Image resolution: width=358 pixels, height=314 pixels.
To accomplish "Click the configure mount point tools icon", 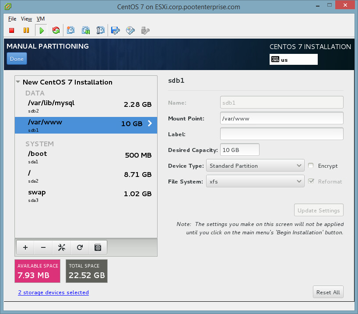I will [x=62, y=247].
